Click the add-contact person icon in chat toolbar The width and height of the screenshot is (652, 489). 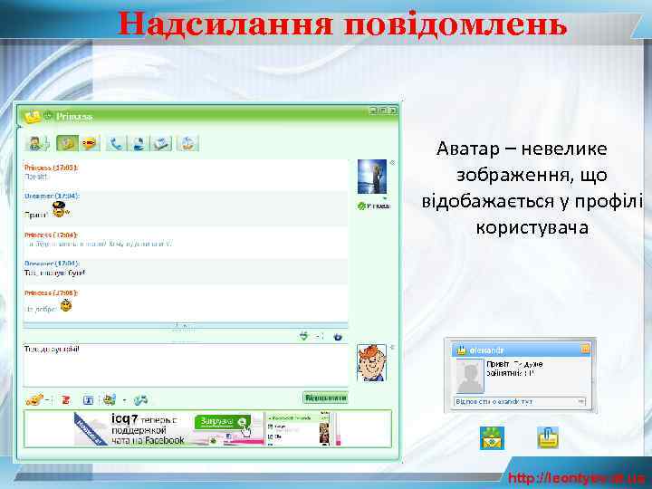pos(38,143)
